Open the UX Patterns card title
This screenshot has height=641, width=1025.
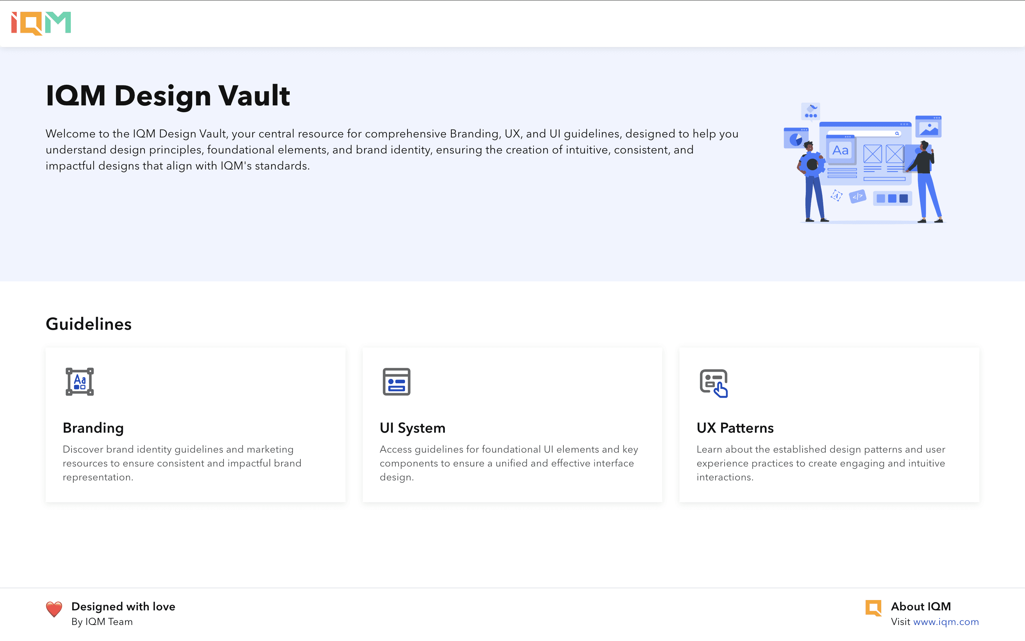click(x=735, y=428)
